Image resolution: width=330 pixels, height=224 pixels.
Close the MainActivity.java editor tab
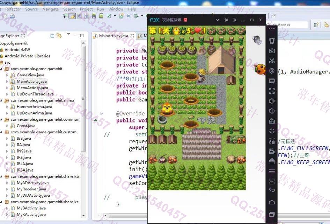click(x=132, y=36)
